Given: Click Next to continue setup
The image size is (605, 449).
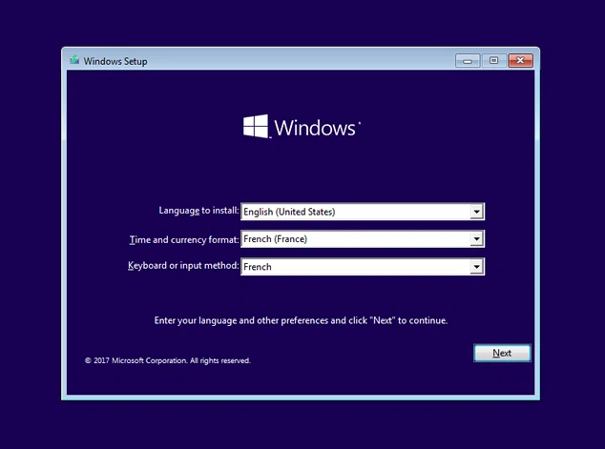Looking at the screenshot, I should [502, 353].
